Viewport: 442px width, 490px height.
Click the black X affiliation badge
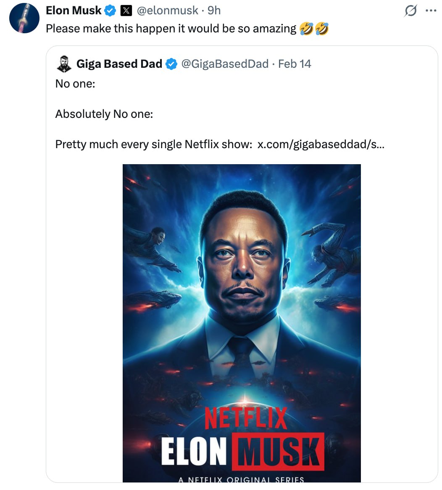(126, 11)
